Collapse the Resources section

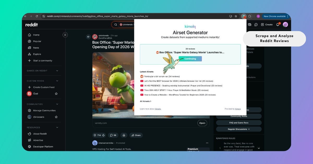[x=57, y=127]
